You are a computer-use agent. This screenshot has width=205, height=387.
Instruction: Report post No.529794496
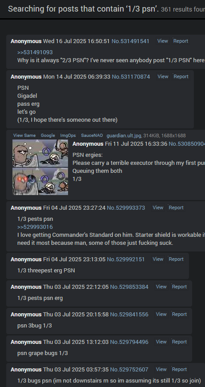click(x=179, y=342)
